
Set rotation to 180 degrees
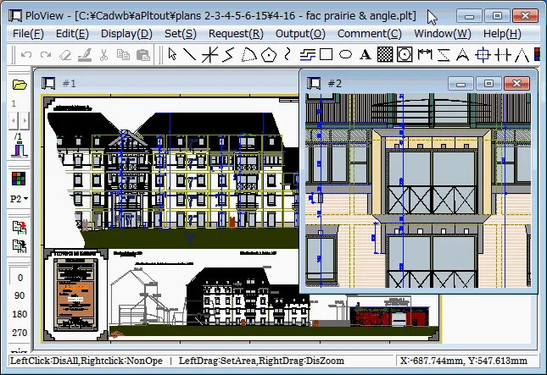pos(20,314)
